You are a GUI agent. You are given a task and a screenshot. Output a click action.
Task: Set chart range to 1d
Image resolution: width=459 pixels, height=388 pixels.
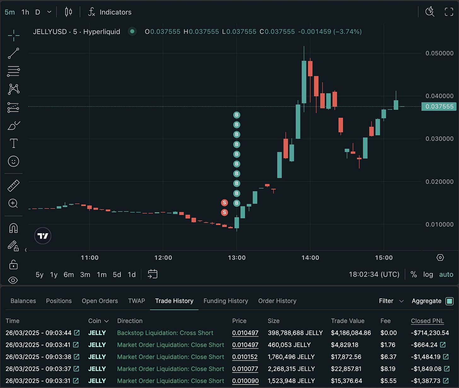point(132,275)
